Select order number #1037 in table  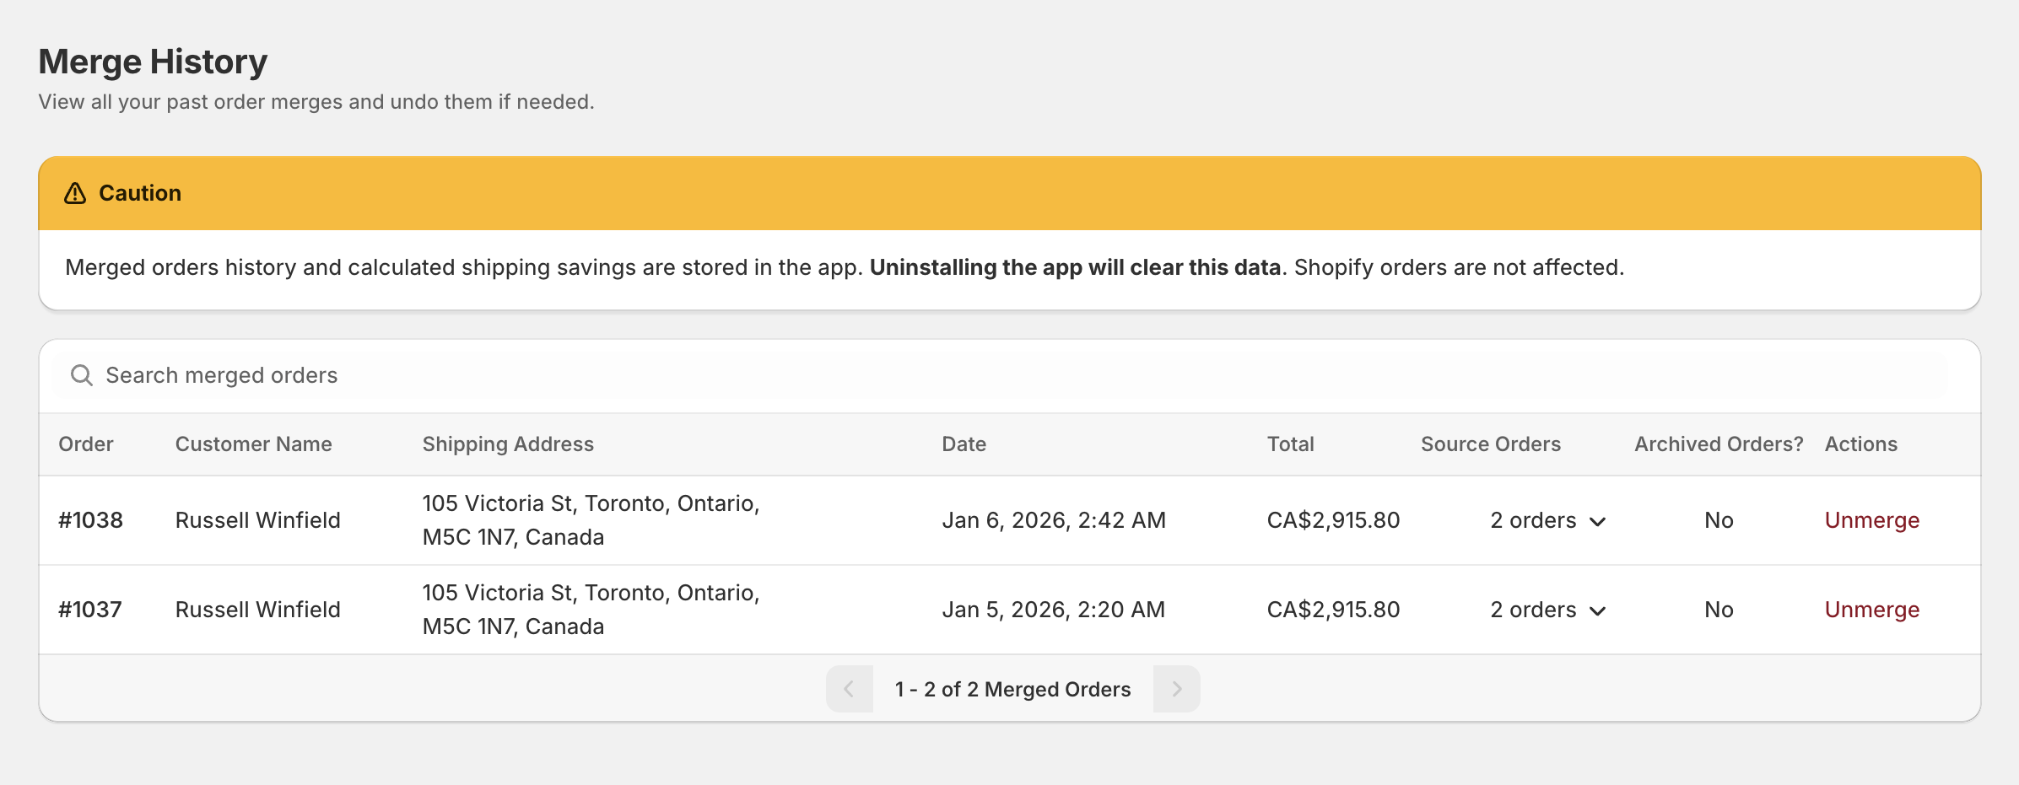90,610
